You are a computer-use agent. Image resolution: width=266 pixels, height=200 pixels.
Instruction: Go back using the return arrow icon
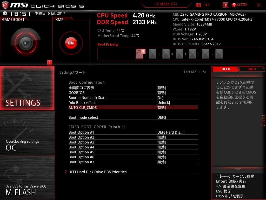[x=204, y=72]
